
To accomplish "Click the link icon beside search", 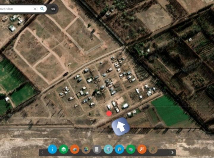I will pyautogui.click(x=53, y=9).
